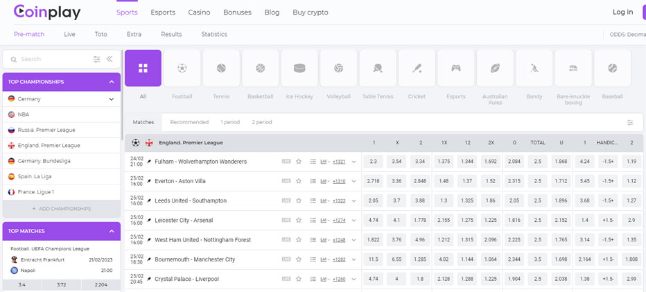Open markets list icon for Bournemouth match
Image resolution: width=646 pixels, height=292 pixels.
click(313, 259)
